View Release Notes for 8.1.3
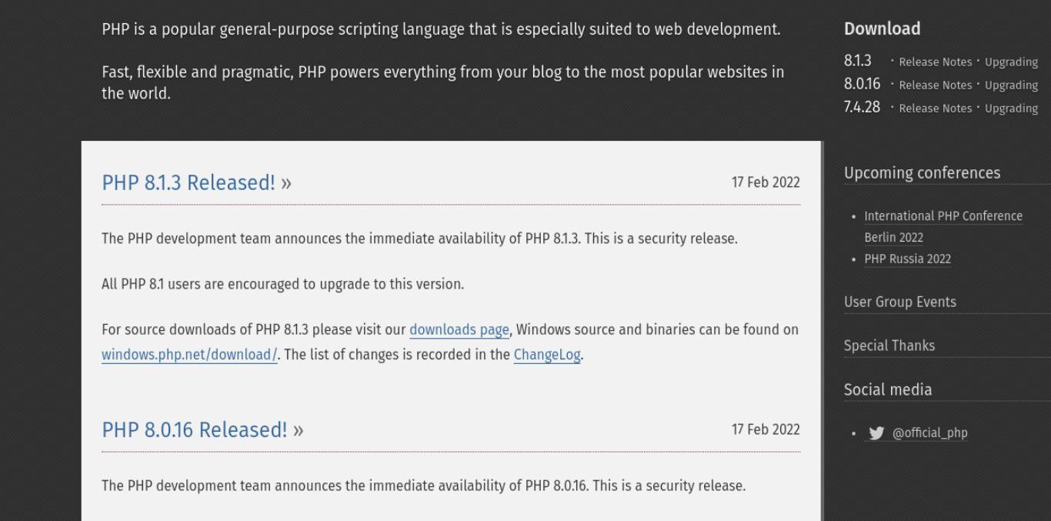 pyautogui.click(x=936, y=62)
